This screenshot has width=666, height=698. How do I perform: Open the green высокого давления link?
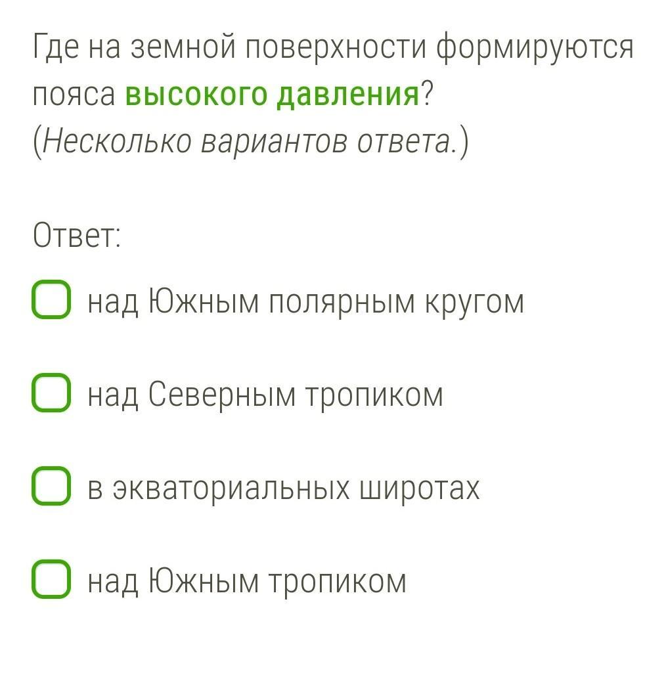272,95
